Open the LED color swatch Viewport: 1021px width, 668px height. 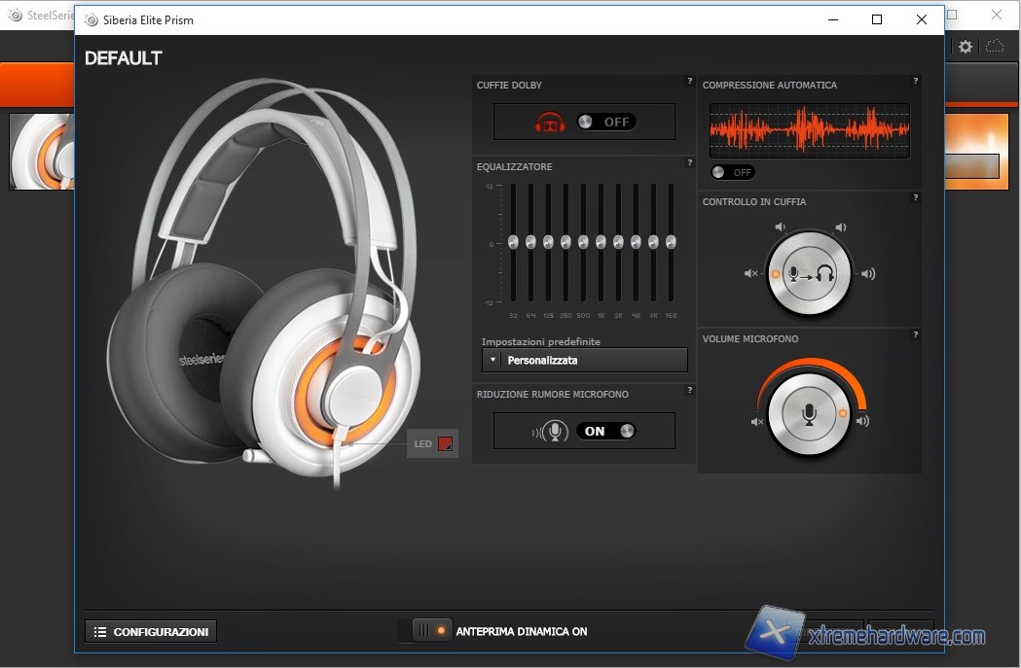445,444
